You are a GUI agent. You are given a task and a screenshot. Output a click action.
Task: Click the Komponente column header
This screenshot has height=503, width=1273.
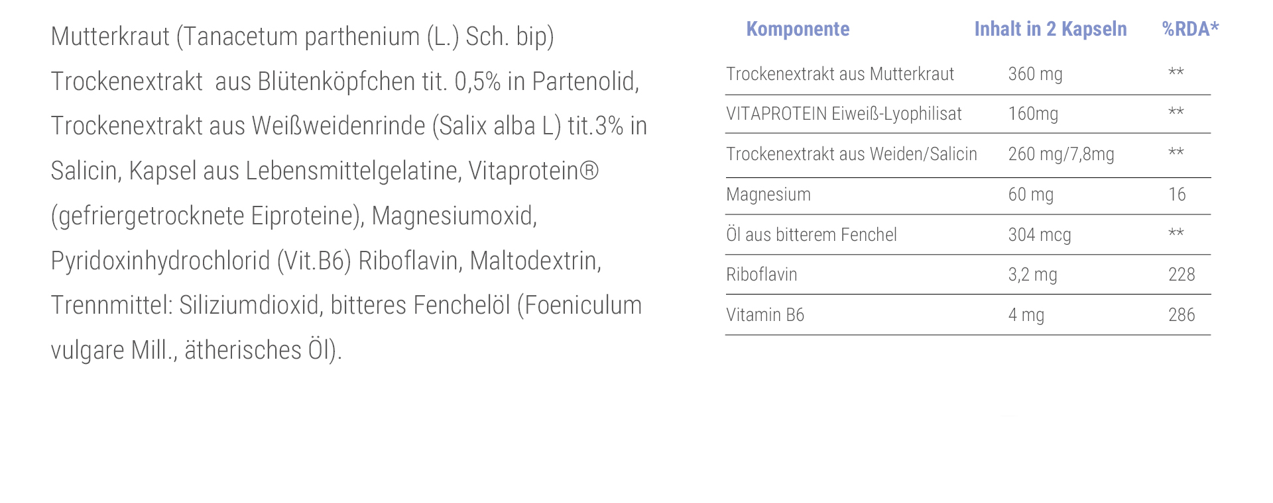798,29
